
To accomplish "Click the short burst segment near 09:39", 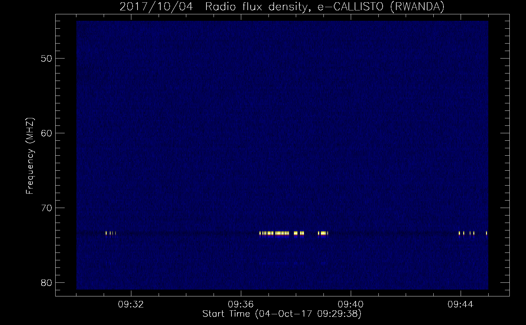I will (x=323, y=234).
